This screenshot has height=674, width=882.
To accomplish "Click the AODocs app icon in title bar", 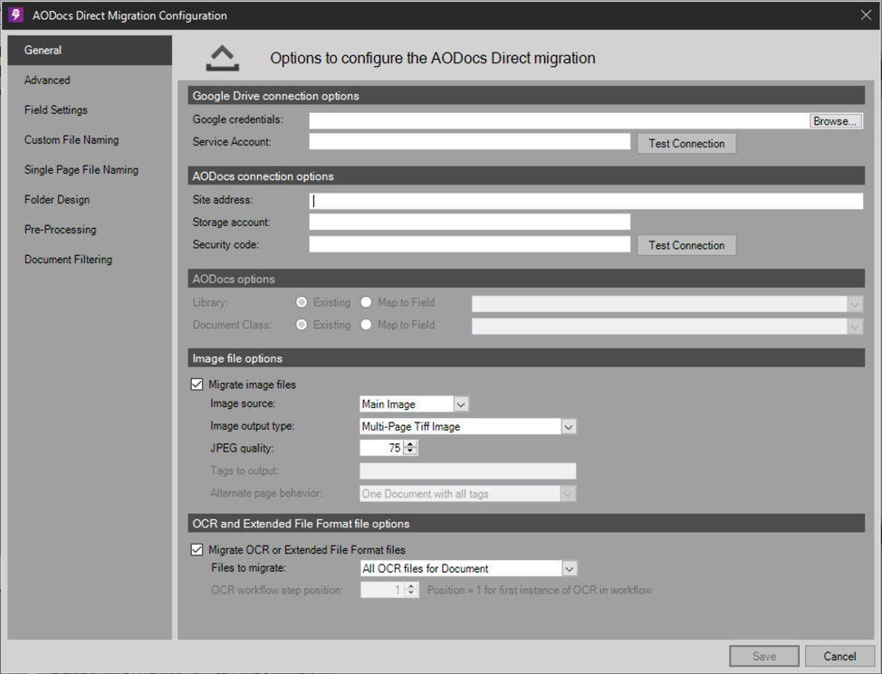I will [x=15, y=15].
